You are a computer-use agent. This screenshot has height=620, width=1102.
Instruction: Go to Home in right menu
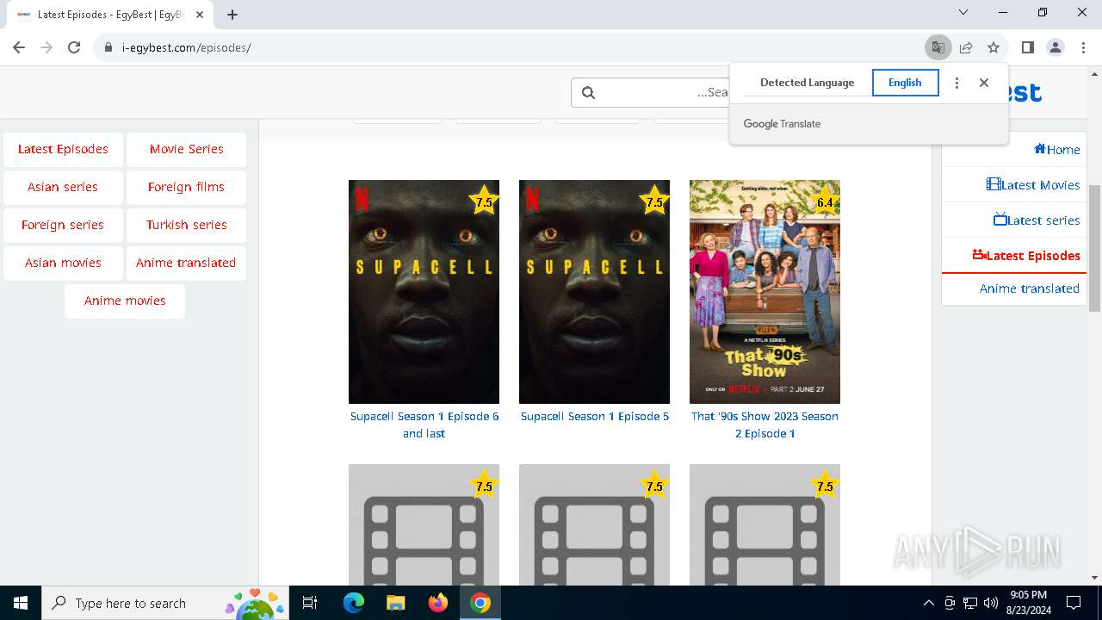(x=1014, y=150)
